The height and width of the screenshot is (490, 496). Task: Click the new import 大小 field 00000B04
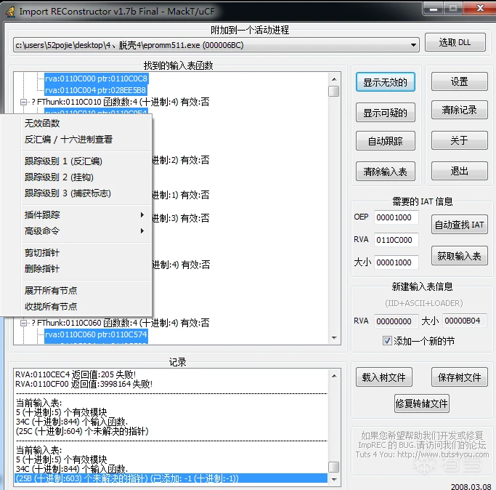464,321
